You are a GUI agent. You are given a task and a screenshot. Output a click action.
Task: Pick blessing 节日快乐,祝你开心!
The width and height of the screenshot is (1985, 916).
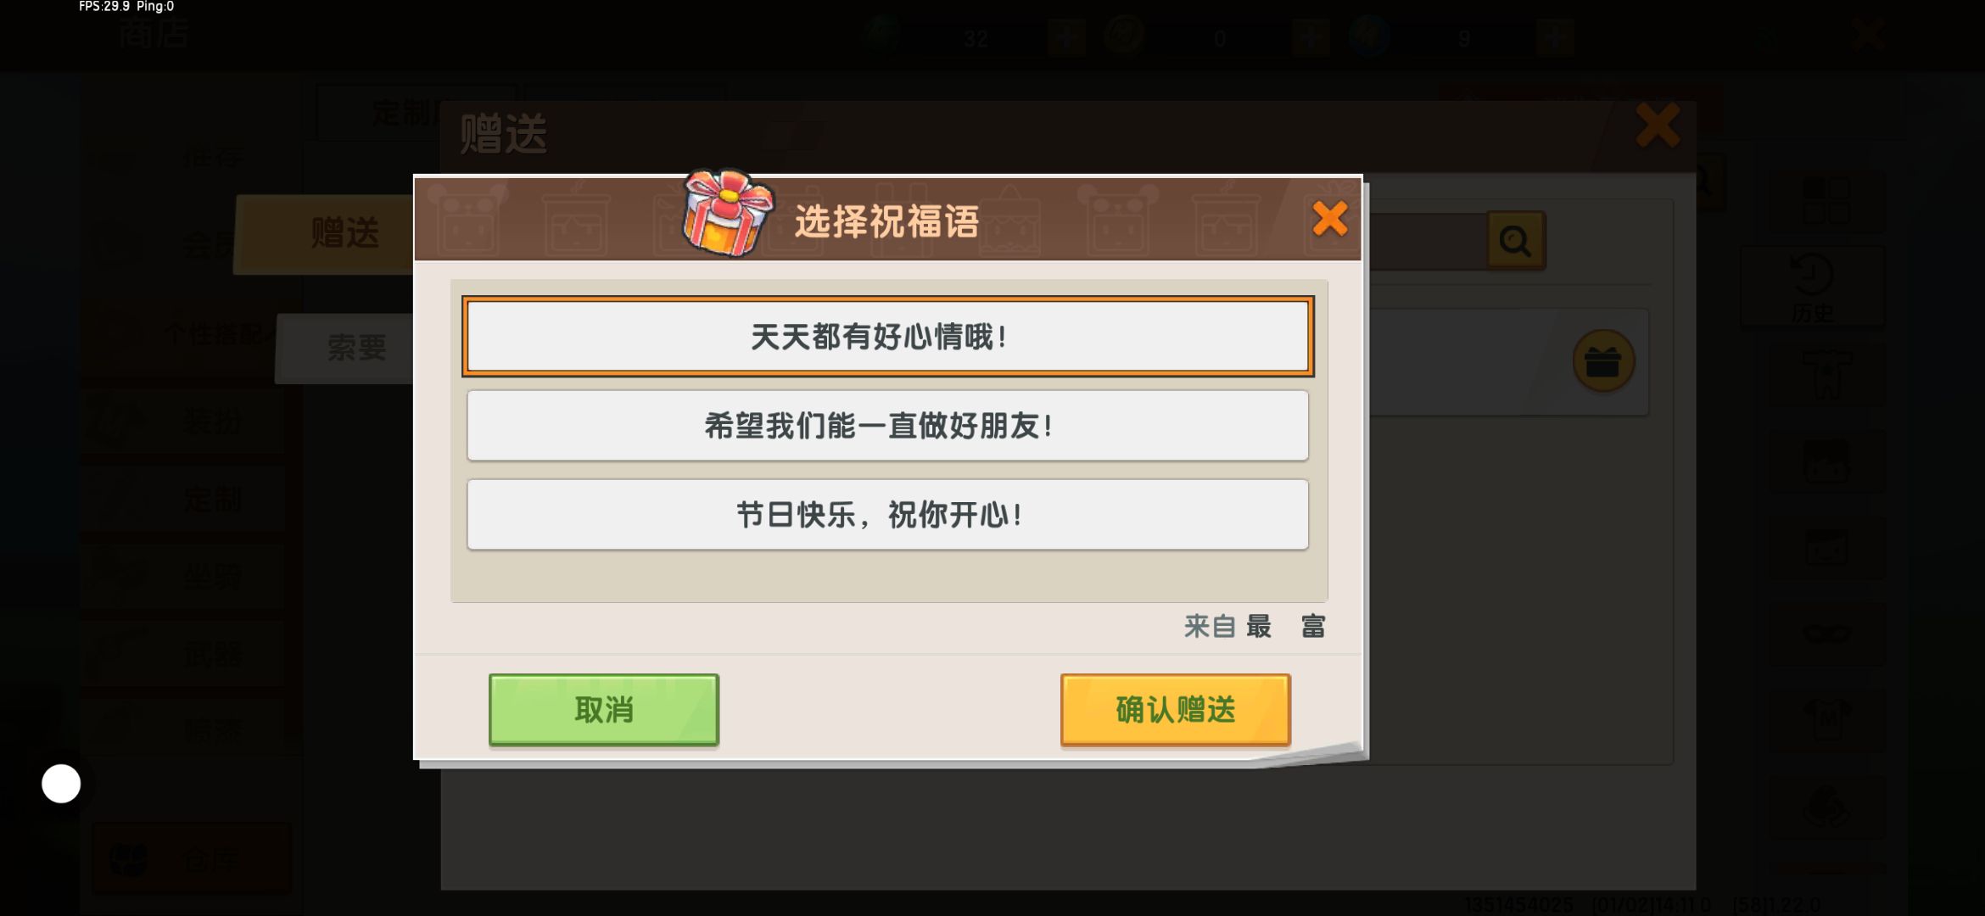pos(887,515)
